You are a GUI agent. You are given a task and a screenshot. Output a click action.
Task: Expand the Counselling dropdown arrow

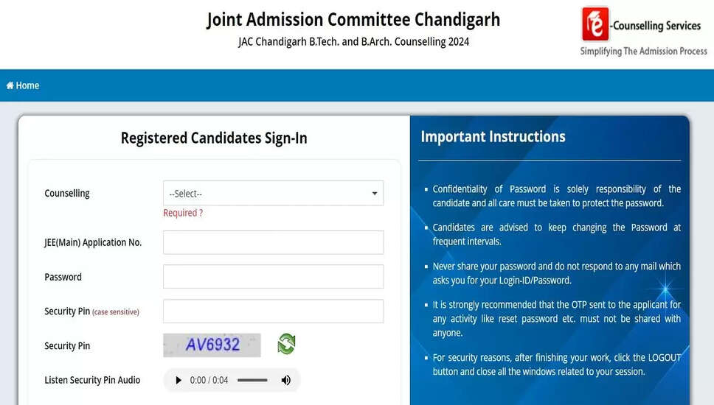[x=375, y=193]
